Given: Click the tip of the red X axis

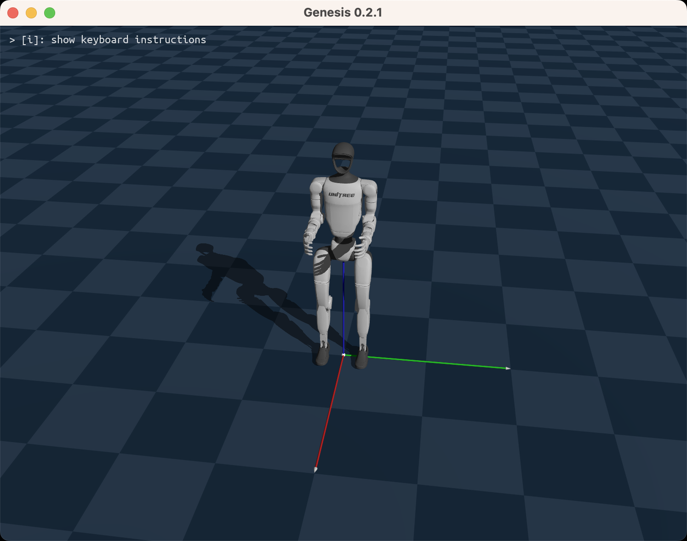Looking at the screenshot, I should tap(315, 469).
